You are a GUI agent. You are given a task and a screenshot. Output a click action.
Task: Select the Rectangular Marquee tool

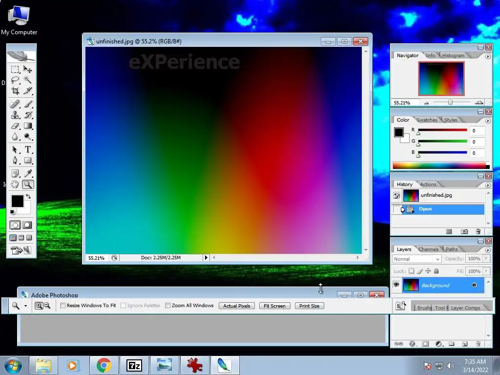click(x=15, y=69)
